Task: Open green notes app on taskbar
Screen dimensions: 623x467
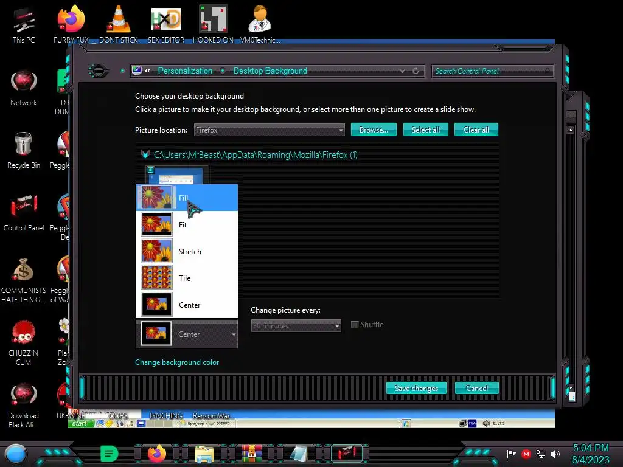Action: coord(109,454)
